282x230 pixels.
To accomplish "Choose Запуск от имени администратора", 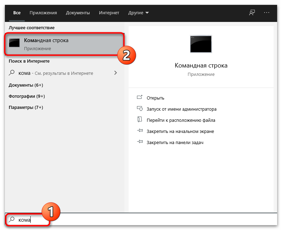I will click(181, 109).
